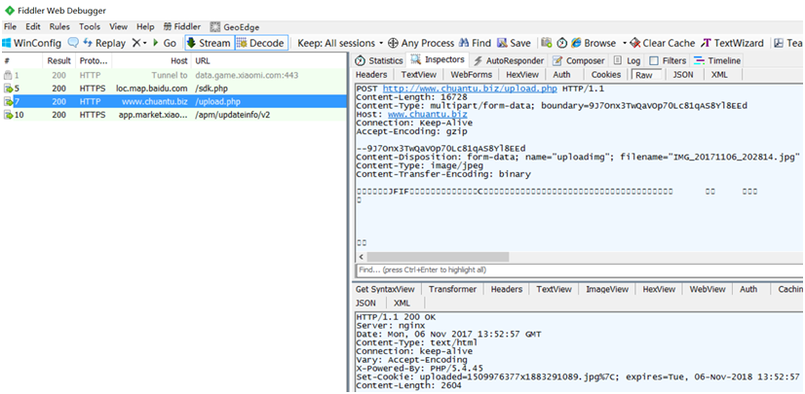Open WinConfig from the toolbar
The image size is (805, 394).
pos(31,43)
